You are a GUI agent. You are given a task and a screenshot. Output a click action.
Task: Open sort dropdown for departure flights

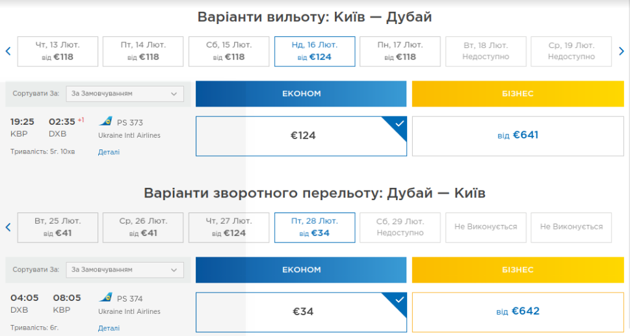[124, 94]
